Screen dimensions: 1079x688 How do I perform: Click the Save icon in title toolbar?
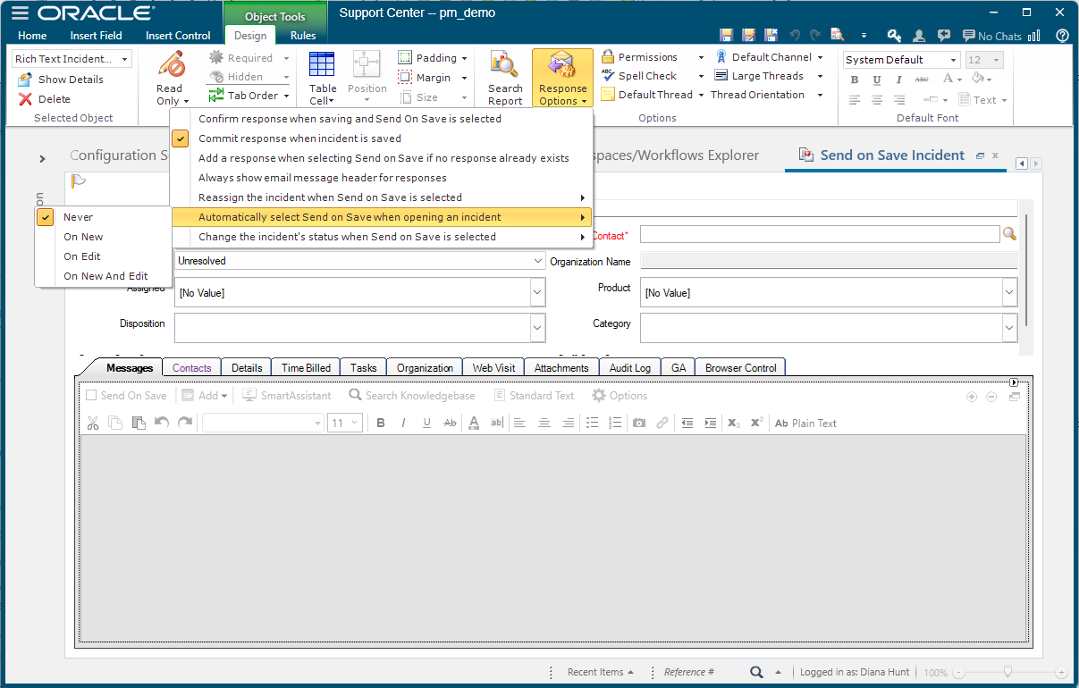[727, 36]
